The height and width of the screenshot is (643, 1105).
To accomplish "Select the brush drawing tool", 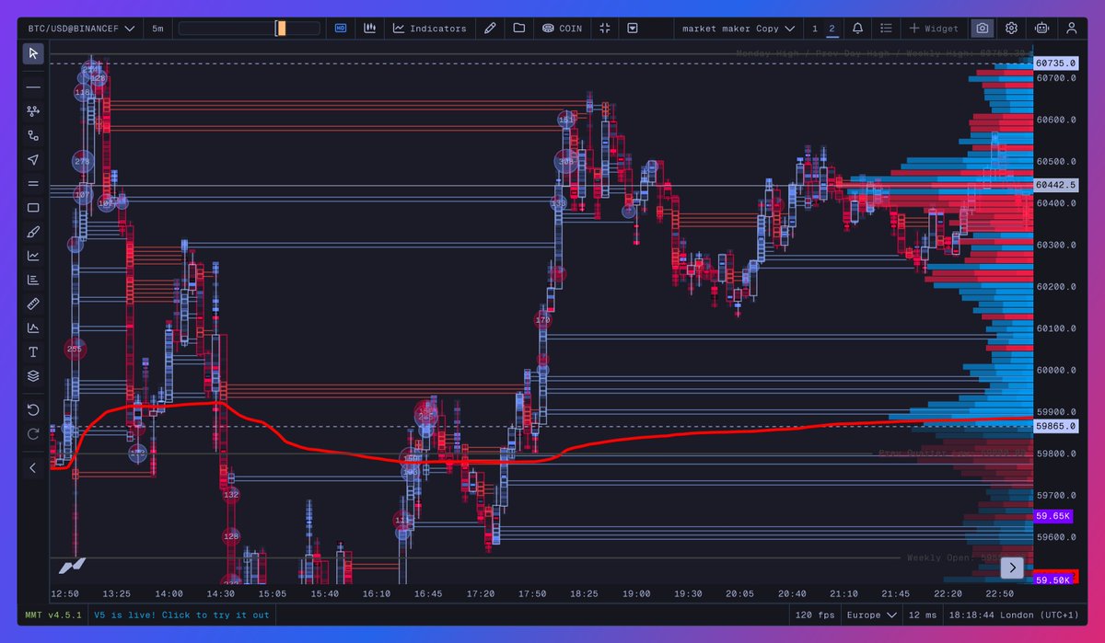I will (33, 232).
